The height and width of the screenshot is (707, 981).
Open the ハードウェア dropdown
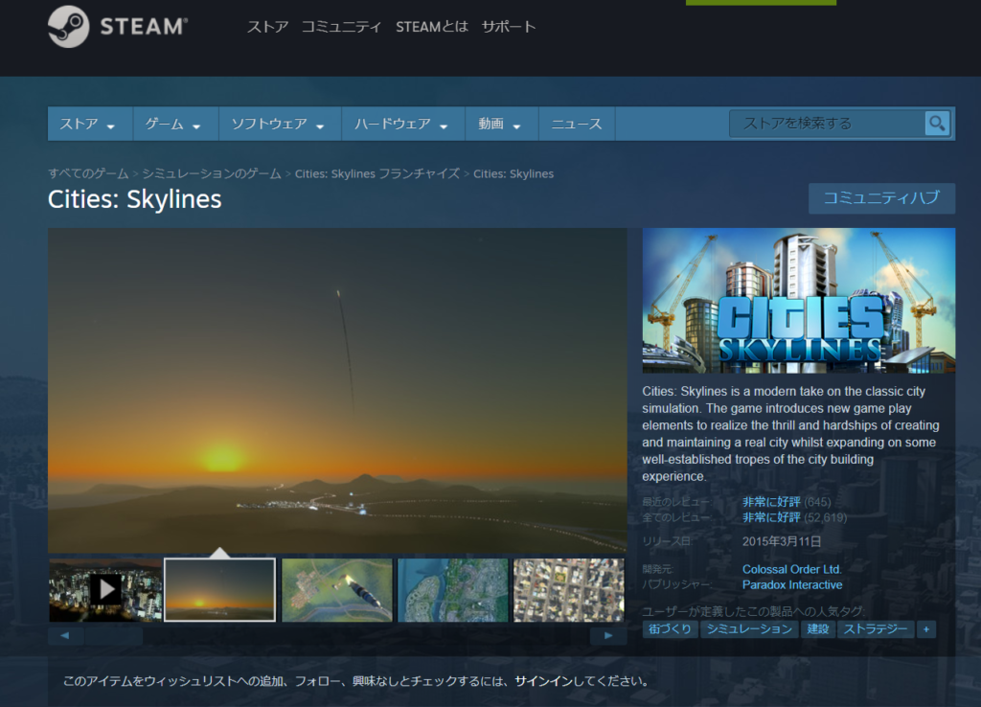(401, 124)
